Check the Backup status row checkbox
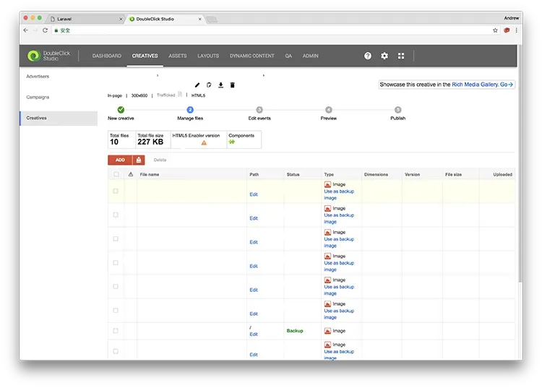The width and height of the screenshot is (542, 388). click(x=116, y=331)
